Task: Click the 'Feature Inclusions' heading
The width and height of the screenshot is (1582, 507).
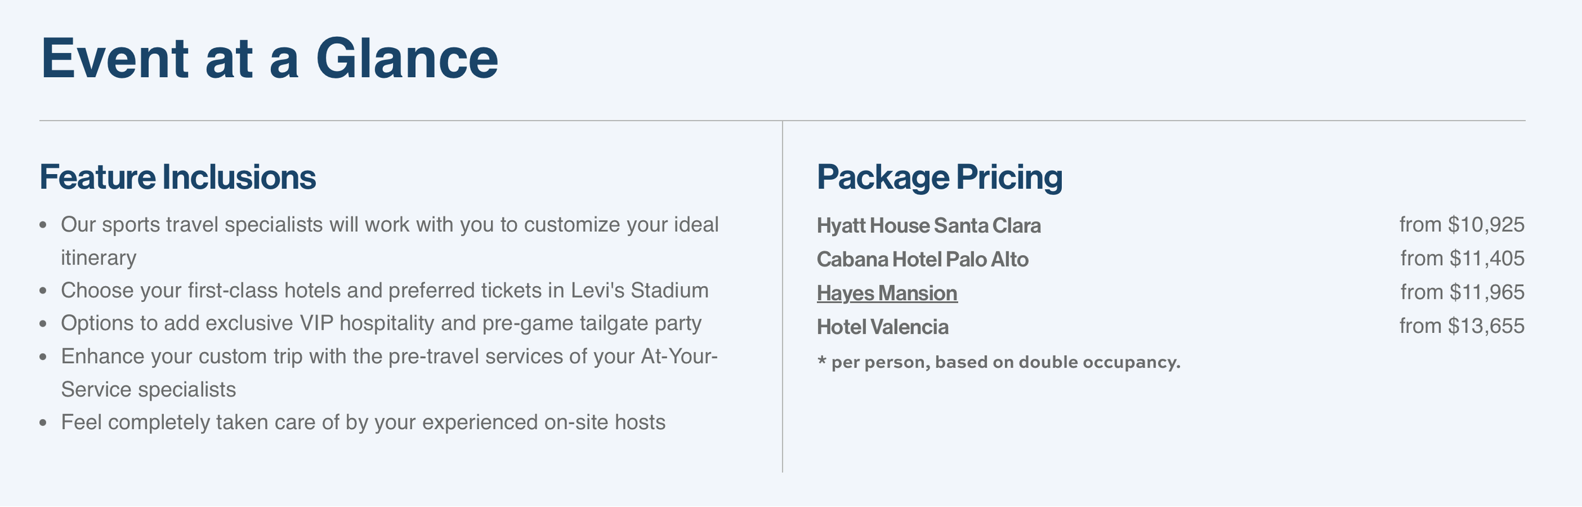Action: click(x=177, y=177)
